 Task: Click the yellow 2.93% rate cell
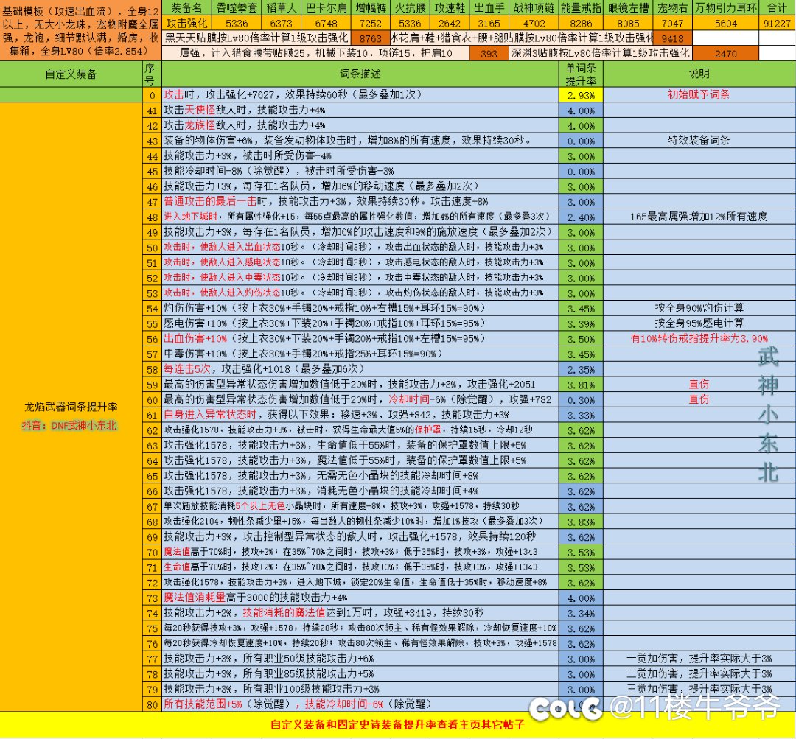tap(582, 94)
